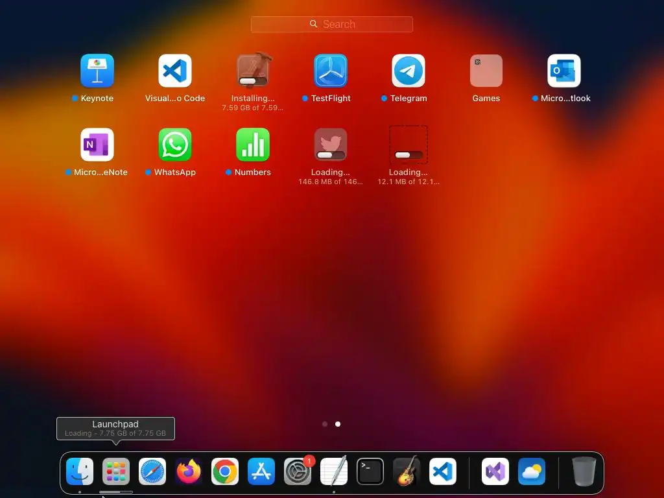
Task: Launch Visual Studio Code from Launchpad grid
Action: [175, 70]
